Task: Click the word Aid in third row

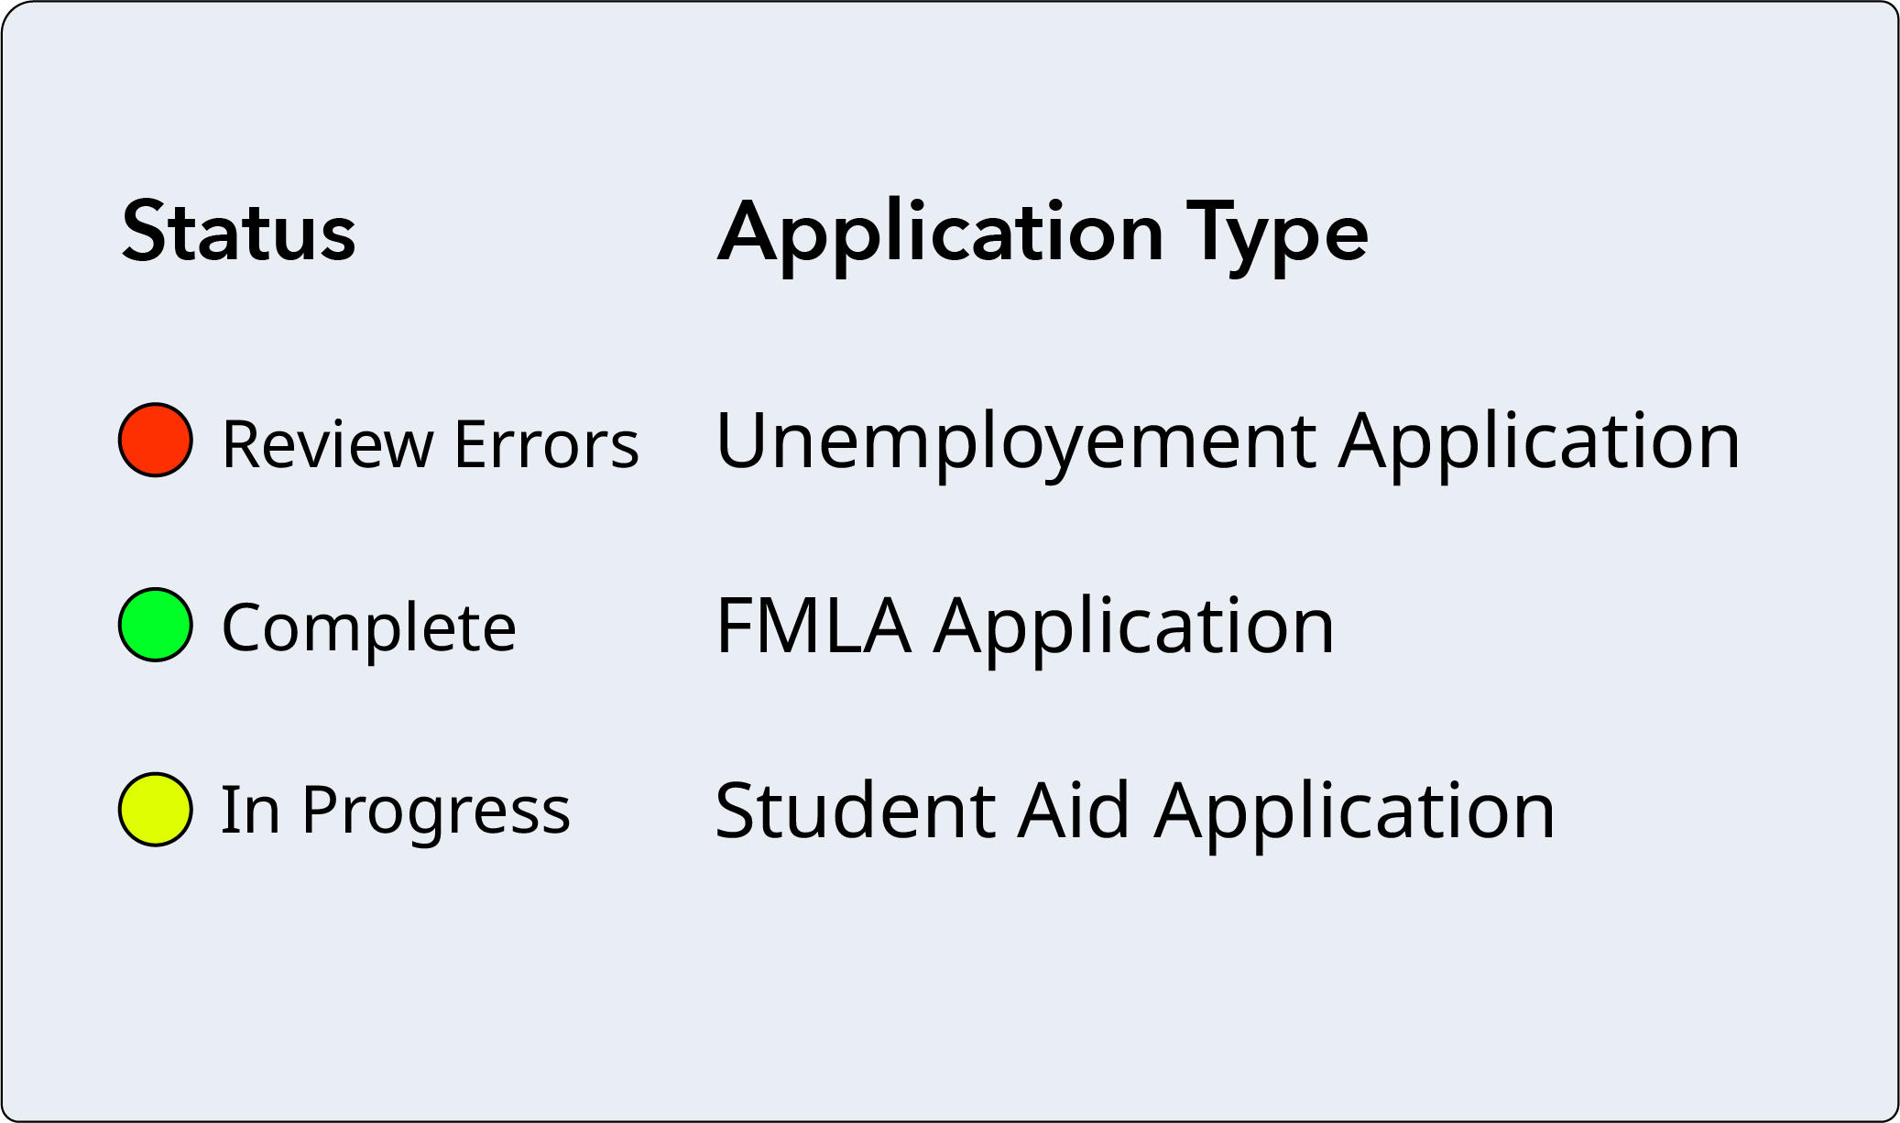Action: pos(1074,812)
